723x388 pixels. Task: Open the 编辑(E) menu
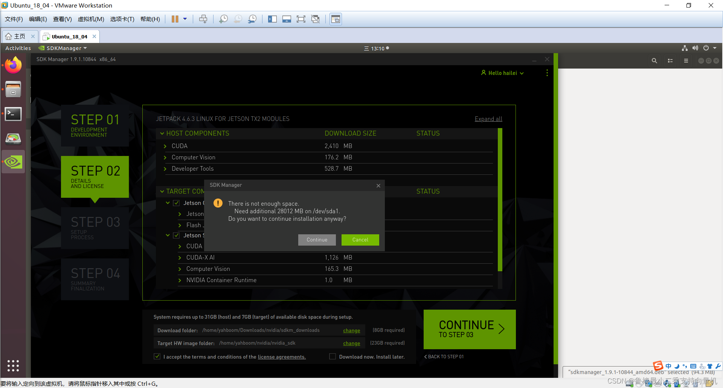[38, 19]
